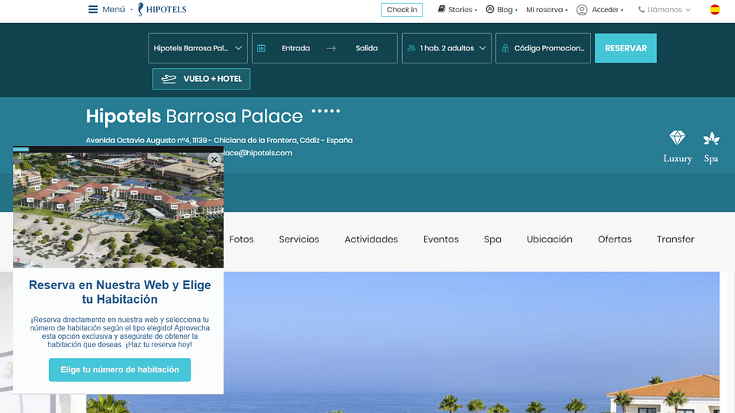Click the five-star rating dots
The height and width of the screenshot is (413, 735).
coord(326,111)
